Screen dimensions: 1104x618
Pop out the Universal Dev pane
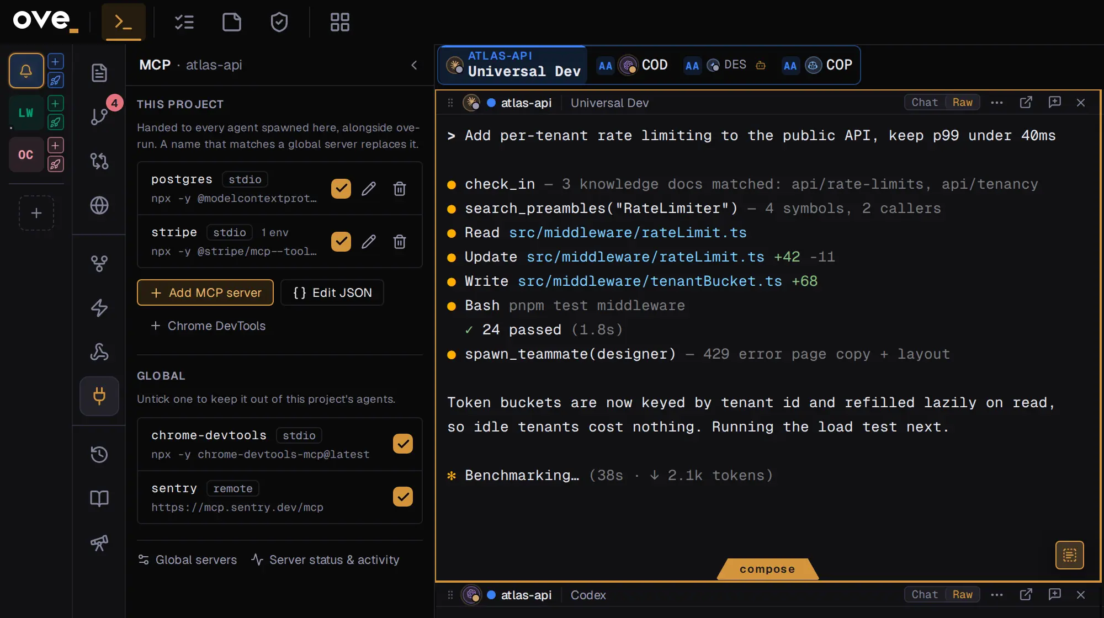(1026, 103)
